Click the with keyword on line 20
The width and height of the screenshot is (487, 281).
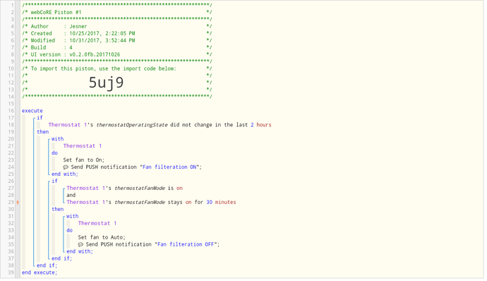pos(57,139)
